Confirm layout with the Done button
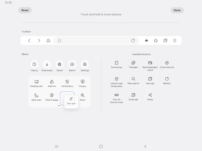This screenshot has height=151, width=202. pos(177,10)
